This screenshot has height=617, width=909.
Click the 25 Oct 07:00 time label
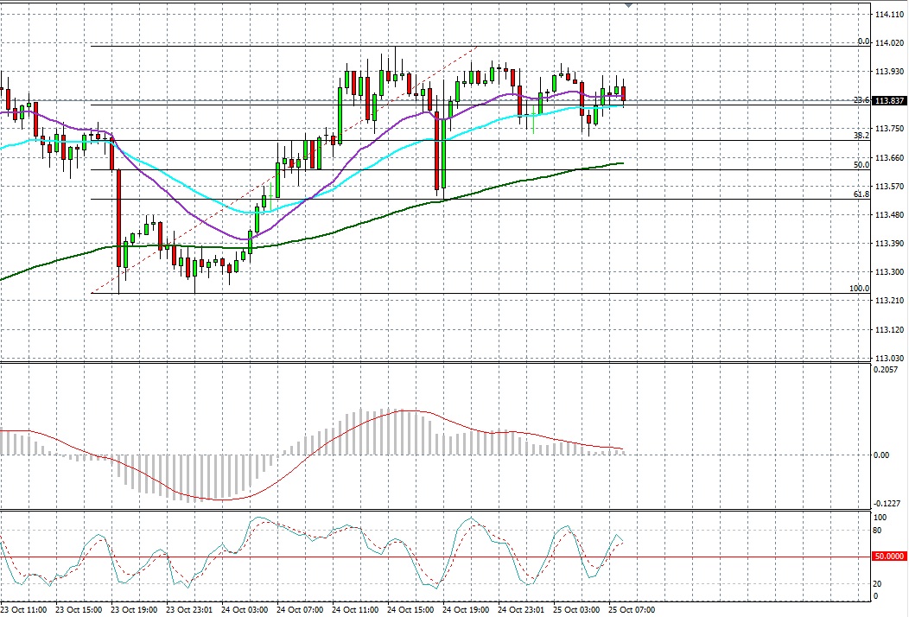click(632, 610)
